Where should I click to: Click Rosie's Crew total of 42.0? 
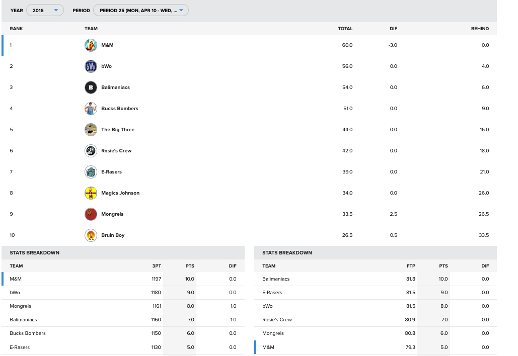pos(347,151)
